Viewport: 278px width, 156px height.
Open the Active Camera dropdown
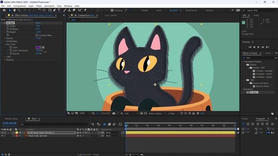pyautogui.click(x=157, y=114)
